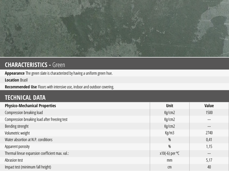This screenshot has width=229, height=171.
Task: Click the Kg/m3 unit cell
Action: click(x=169, y=133)
